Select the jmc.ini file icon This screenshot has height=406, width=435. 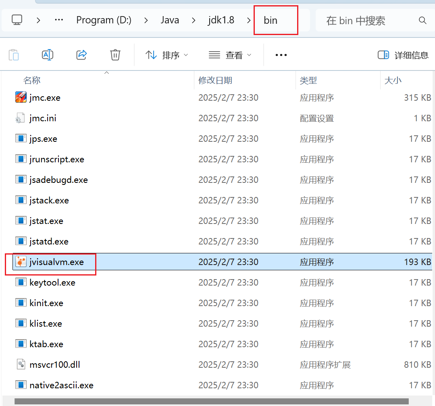point(20,118)
